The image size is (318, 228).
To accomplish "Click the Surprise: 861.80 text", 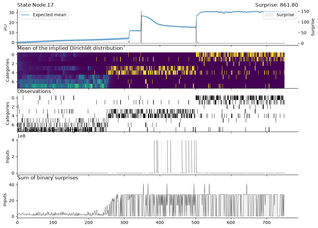I will click(x=276, y=5).
